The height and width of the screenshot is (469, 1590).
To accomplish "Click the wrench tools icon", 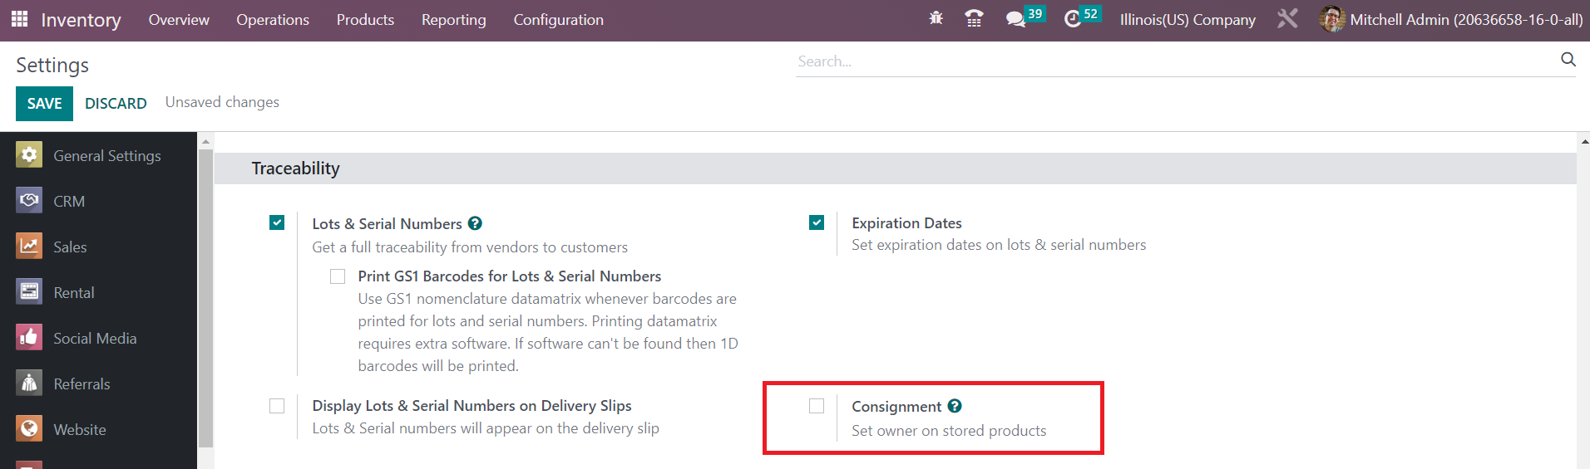I will point(1287,18).
